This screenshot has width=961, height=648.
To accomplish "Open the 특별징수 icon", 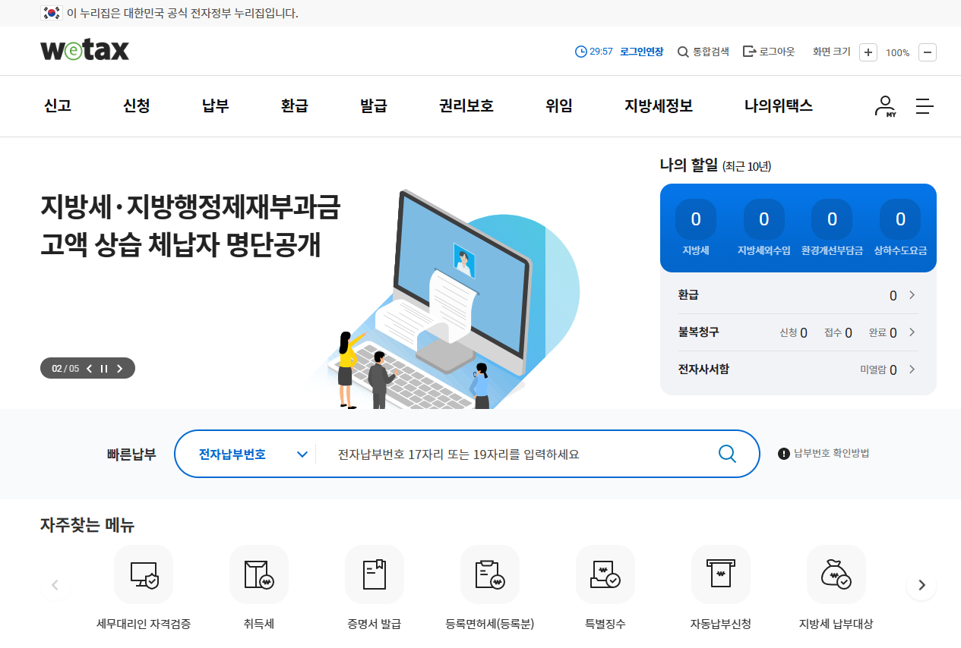I will (605, 574).
